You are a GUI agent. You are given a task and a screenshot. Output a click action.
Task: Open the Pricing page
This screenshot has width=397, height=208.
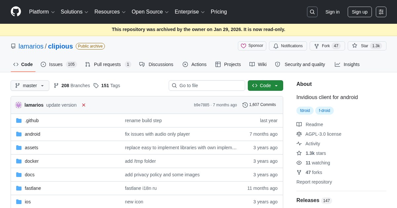pyautogui.click(x=219, y=12)
